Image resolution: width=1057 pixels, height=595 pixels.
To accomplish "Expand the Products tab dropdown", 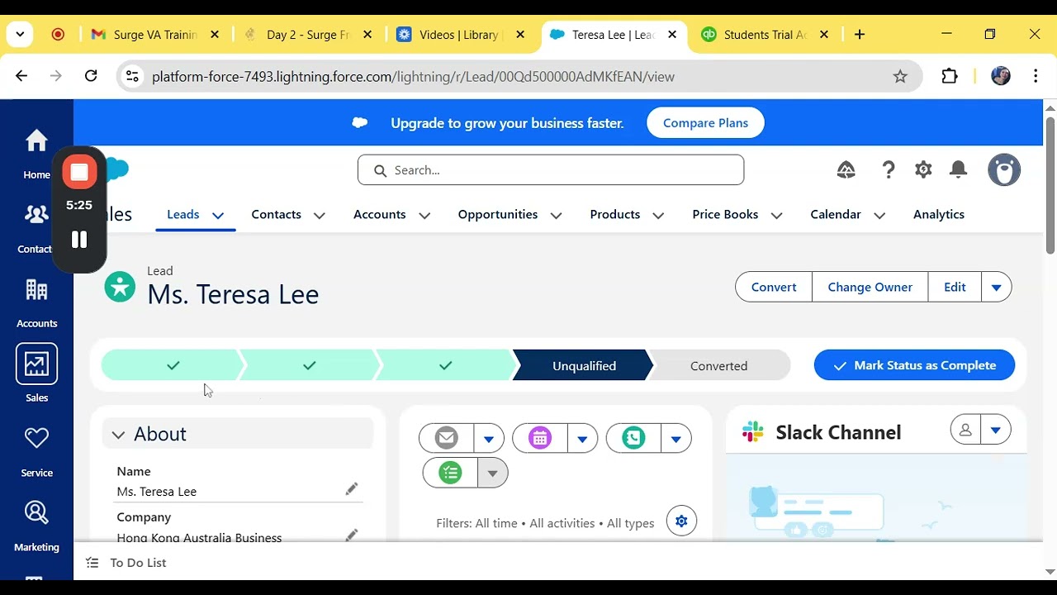I will pyautogui.click(x=658, y=215).
